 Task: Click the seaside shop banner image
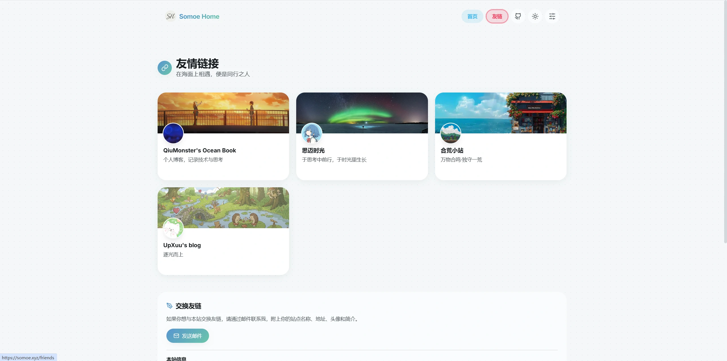pos(501,113)
